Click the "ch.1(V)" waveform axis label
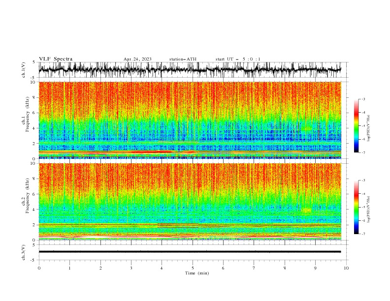The height and width of the screenshot is (301, 390). coord(24,70)
